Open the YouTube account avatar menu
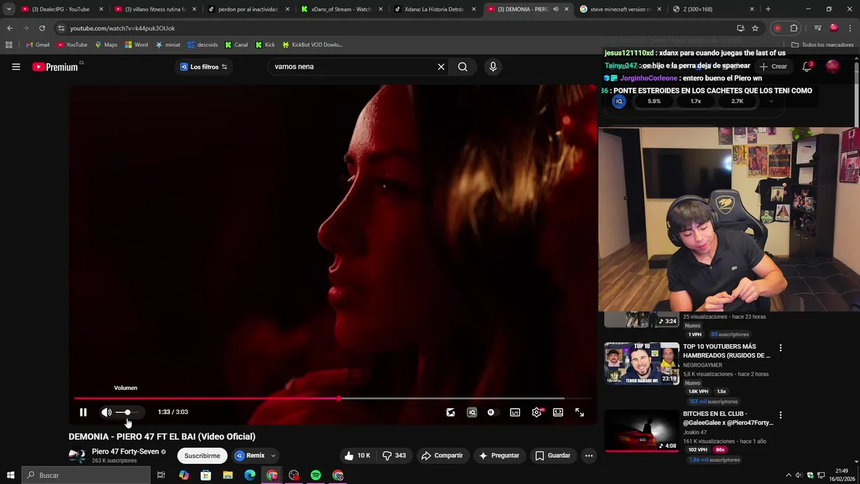This screenshot has width=860, height=484. [x=832, y=67]
